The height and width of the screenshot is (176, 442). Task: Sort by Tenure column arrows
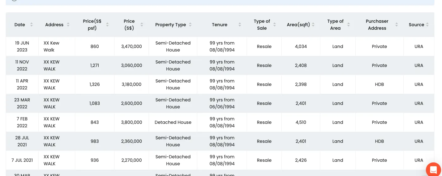(240, 25)
